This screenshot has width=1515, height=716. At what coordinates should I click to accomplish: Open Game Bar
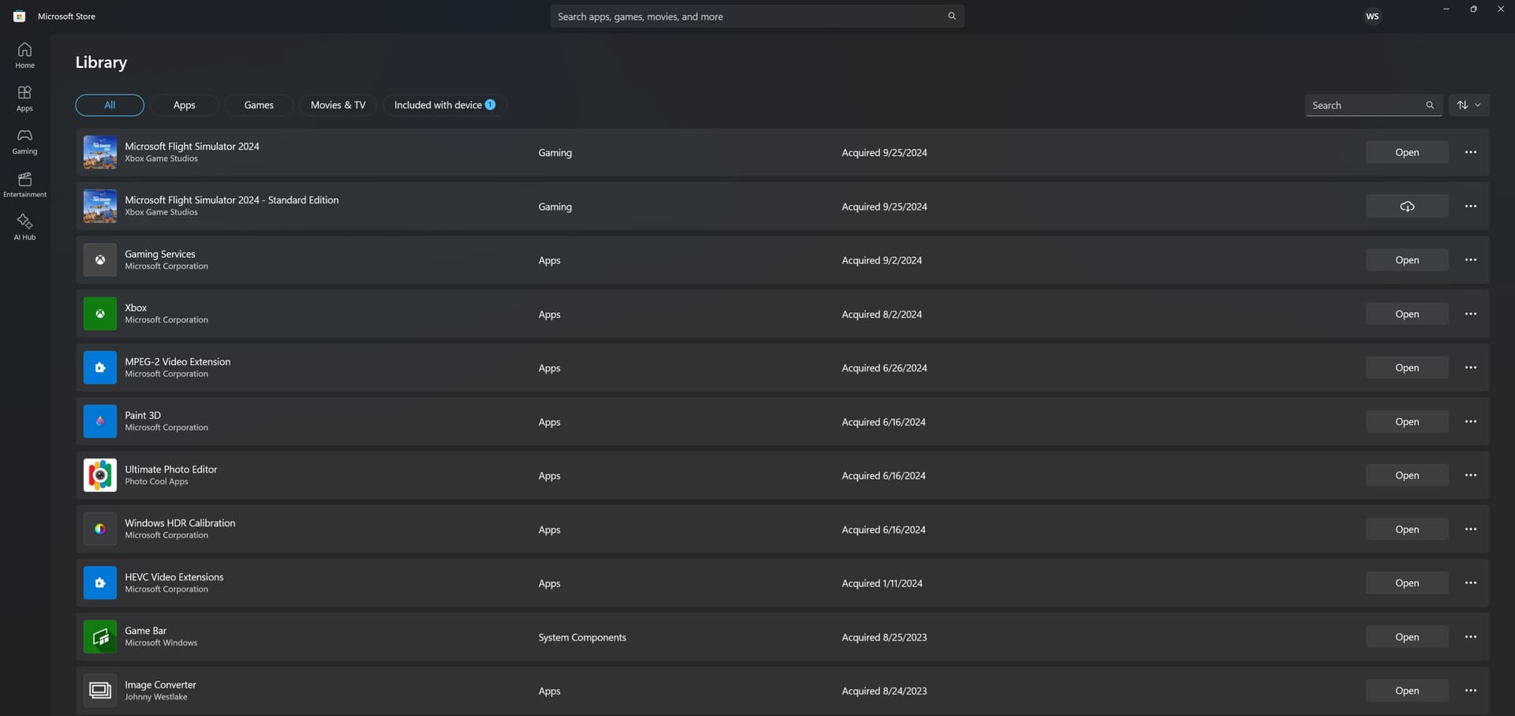click(x=1407, y=637)
